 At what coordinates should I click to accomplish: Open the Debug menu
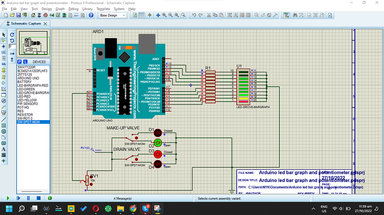click(73, 9)
